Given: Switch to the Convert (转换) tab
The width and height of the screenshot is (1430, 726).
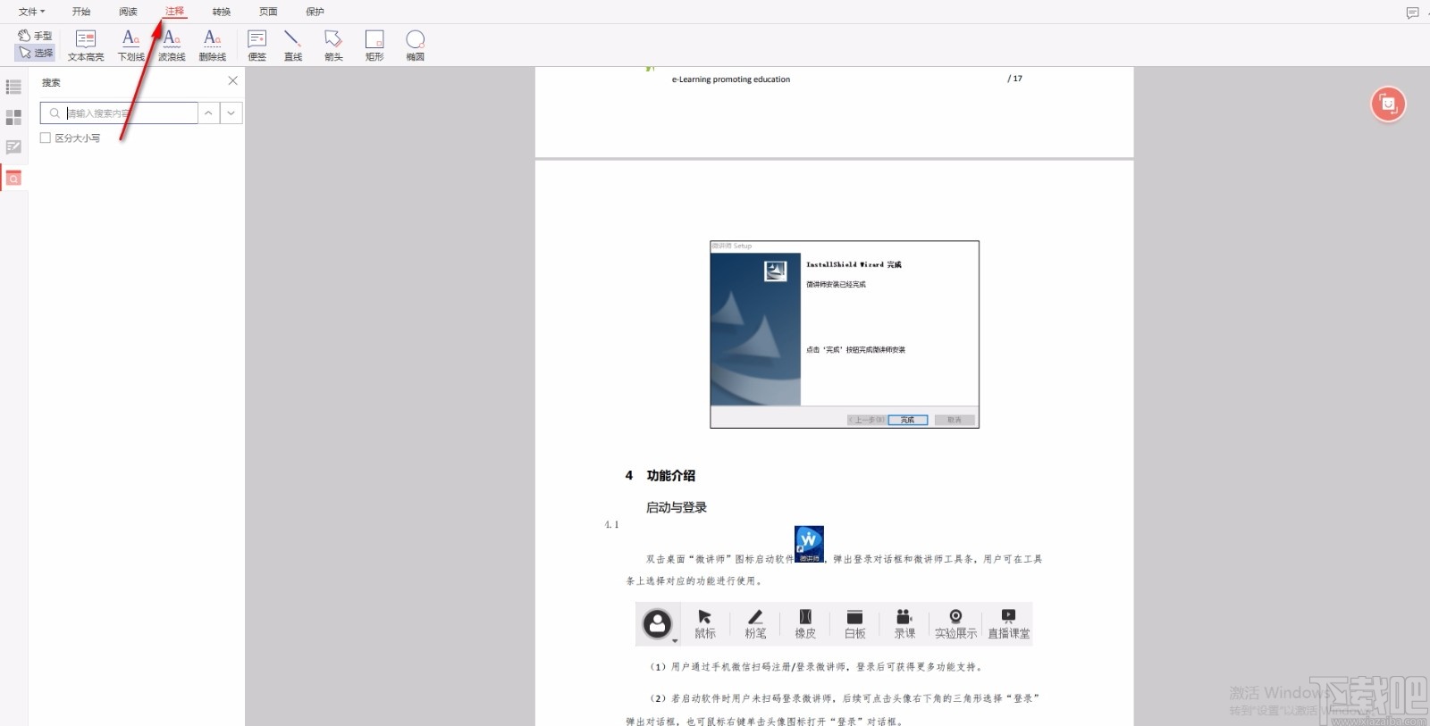Looking at the screenshot, I should (222, 12).
